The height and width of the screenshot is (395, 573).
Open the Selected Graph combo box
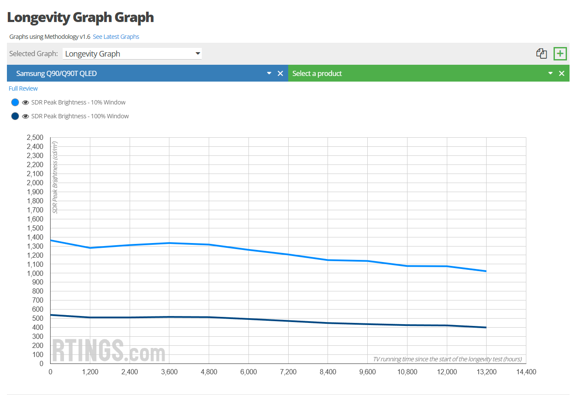coord(132,54)
